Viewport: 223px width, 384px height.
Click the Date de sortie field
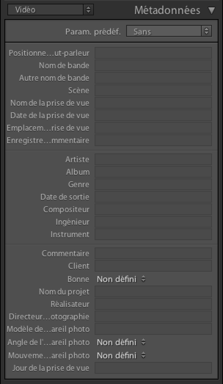pyautogui.click(x=153, y=197)
